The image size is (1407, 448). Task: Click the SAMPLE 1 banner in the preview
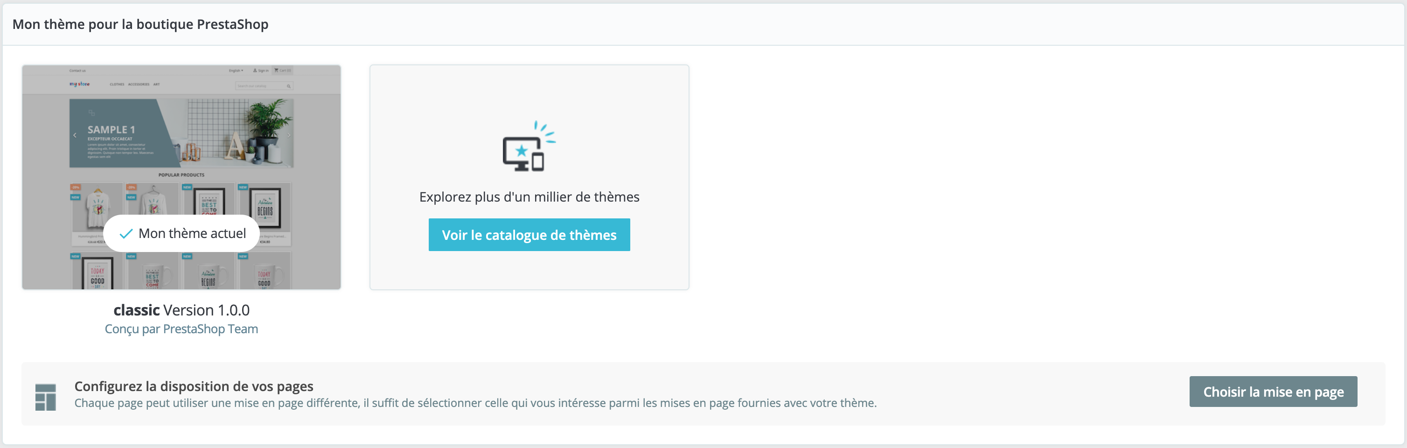click(111, 130)
